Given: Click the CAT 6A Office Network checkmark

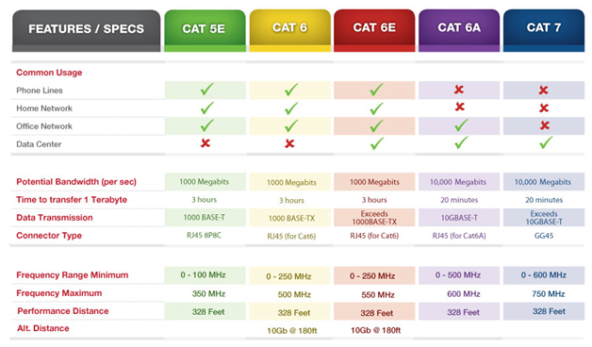Looking at the screenshot, I should tap(461, 125).
